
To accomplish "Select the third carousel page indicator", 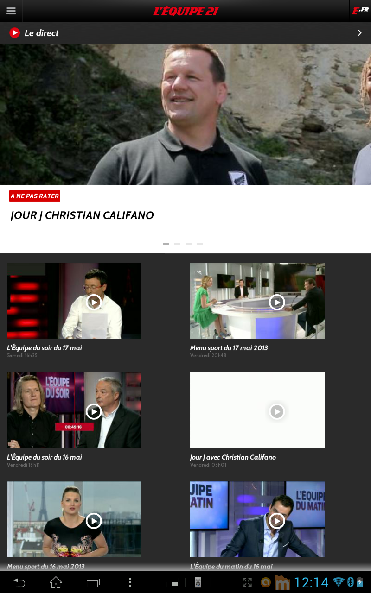I will pyautogui.click(x=188, y=244).
